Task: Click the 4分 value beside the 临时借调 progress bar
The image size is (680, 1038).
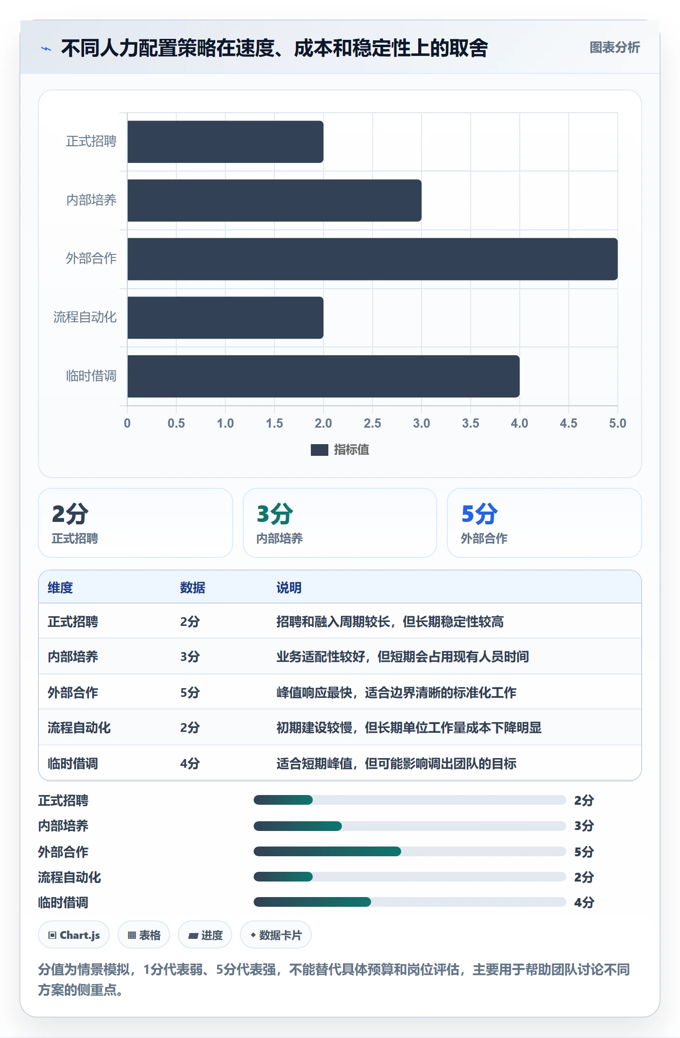Action: coord(584,902)
